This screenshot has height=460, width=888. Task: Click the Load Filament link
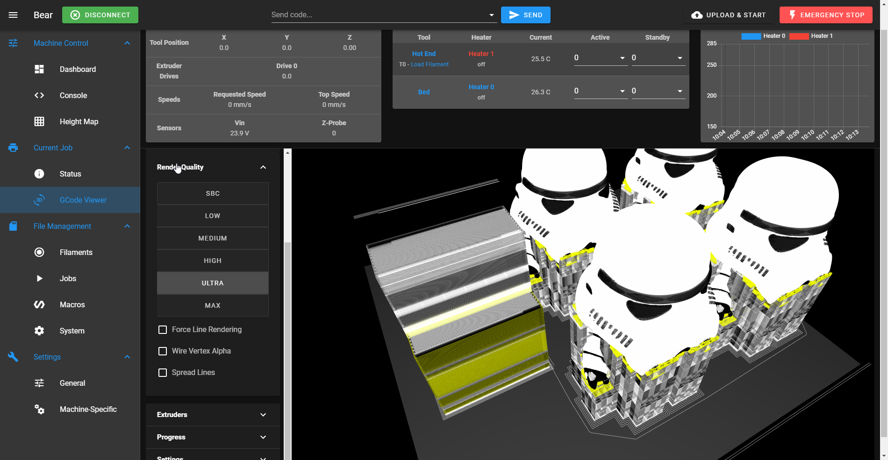point(430,64)
